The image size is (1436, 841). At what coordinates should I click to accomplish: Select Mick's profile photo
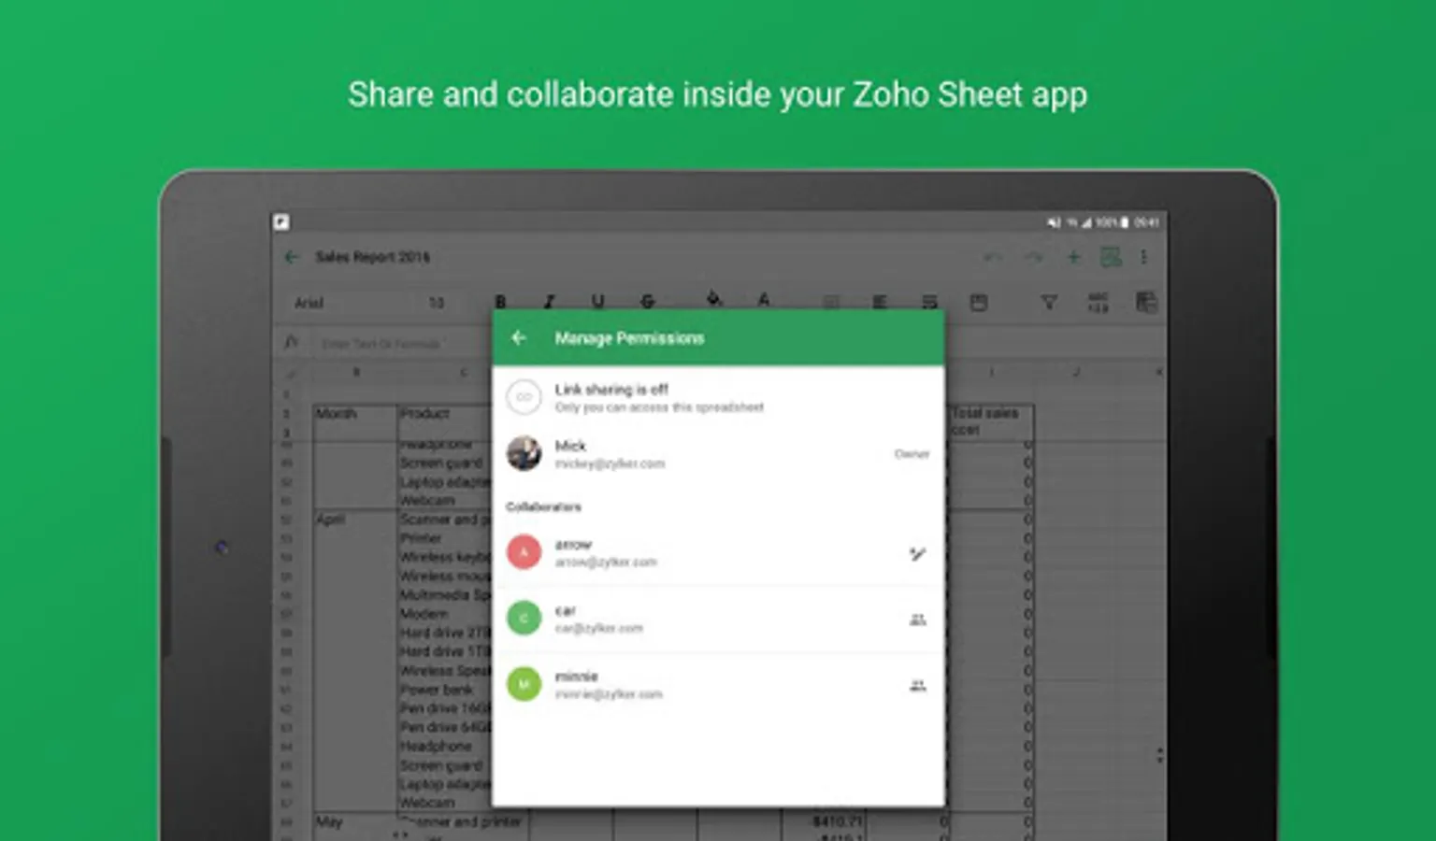click(524, 453)
